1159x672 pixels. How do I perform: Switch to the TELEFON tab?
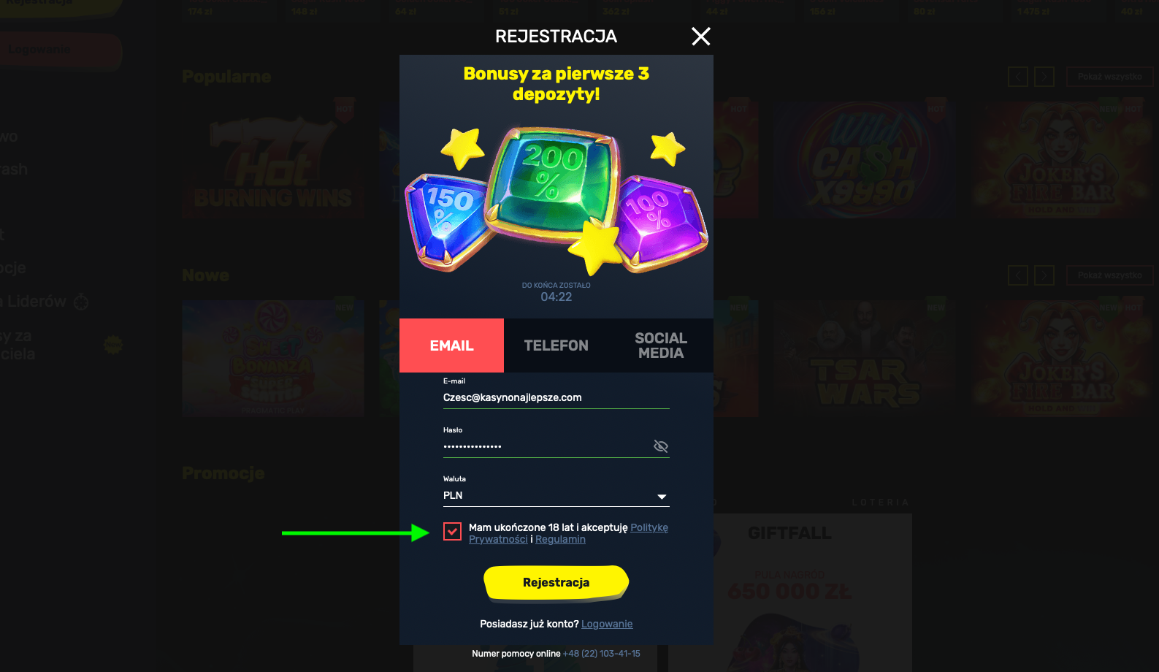556,345
